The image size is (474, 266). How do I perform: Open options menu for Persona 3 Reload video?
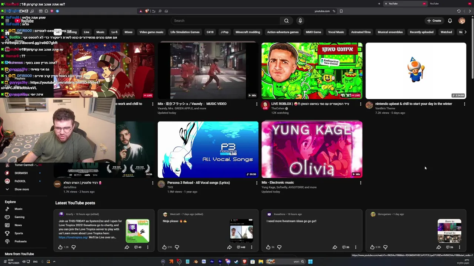[257, 183]
